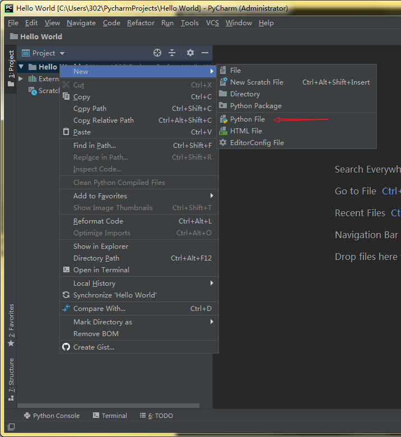The height and width of the screenshot is (437, 401).
Task: Collapse the Hello World project tree node
Action: click(x=21, y=67)
